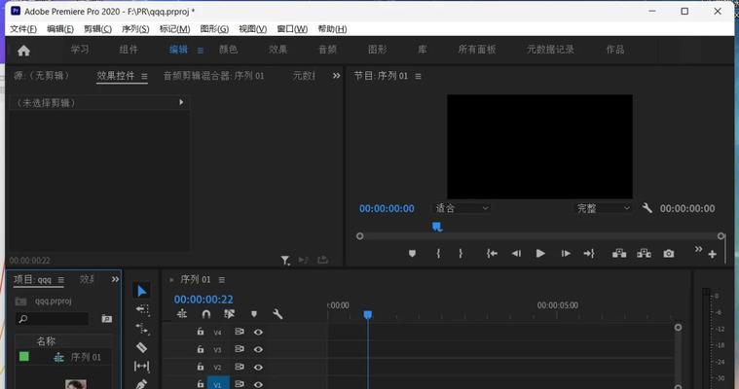Mark In point in Program monitor
Image resolution: width=739 pixels, height=389 pixels.
438,254
